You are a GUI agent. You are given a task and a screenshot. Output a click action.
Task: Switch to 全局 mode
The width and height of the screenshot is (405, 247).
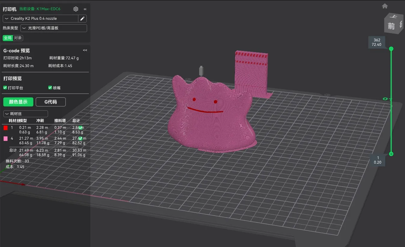tap(8, 38)
